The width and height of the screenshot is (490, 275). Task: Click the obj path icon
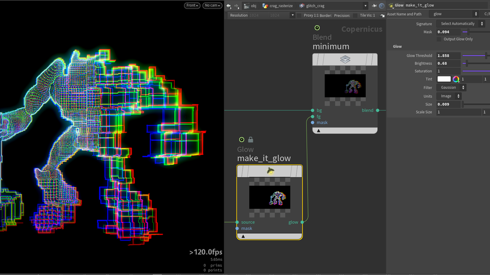(x=247, y=5)
